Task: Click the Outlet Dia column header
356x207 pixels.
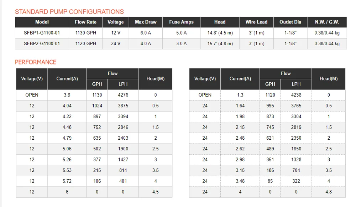Action: pyautogui.click(x=290, y=22)
